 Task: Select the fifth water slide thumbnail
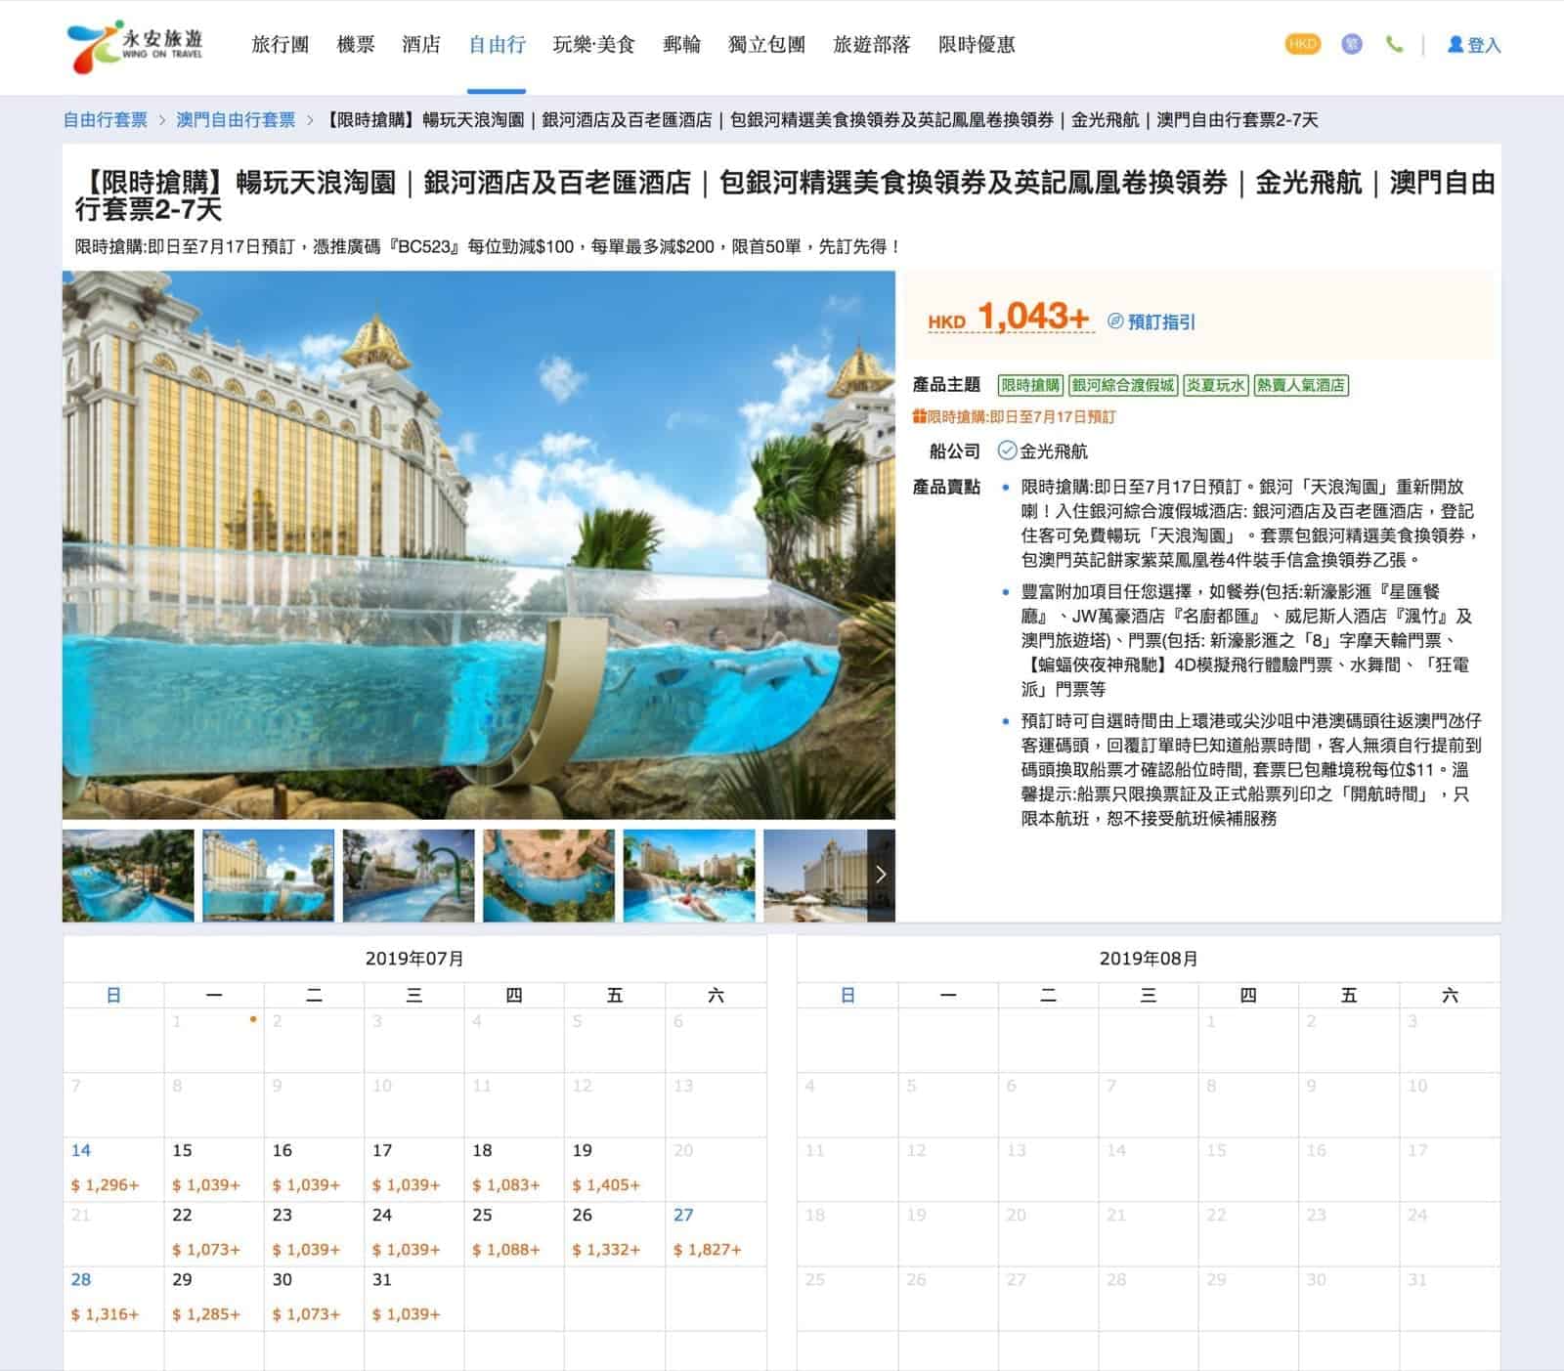coord(689,876)
